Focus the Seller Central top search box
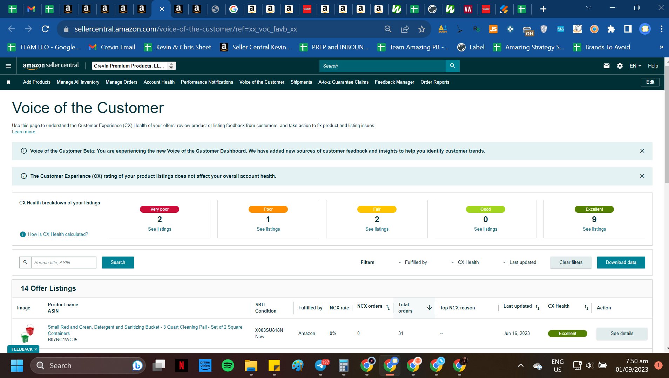 [x=382, y=66]
